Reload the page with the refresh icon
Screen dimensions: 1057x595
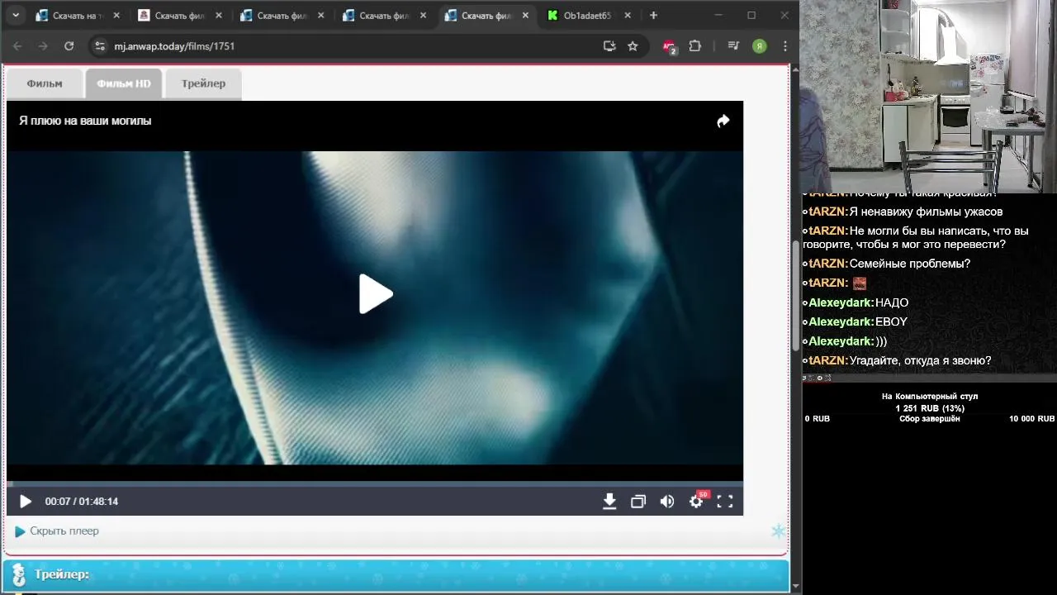[x=69, y=46]
